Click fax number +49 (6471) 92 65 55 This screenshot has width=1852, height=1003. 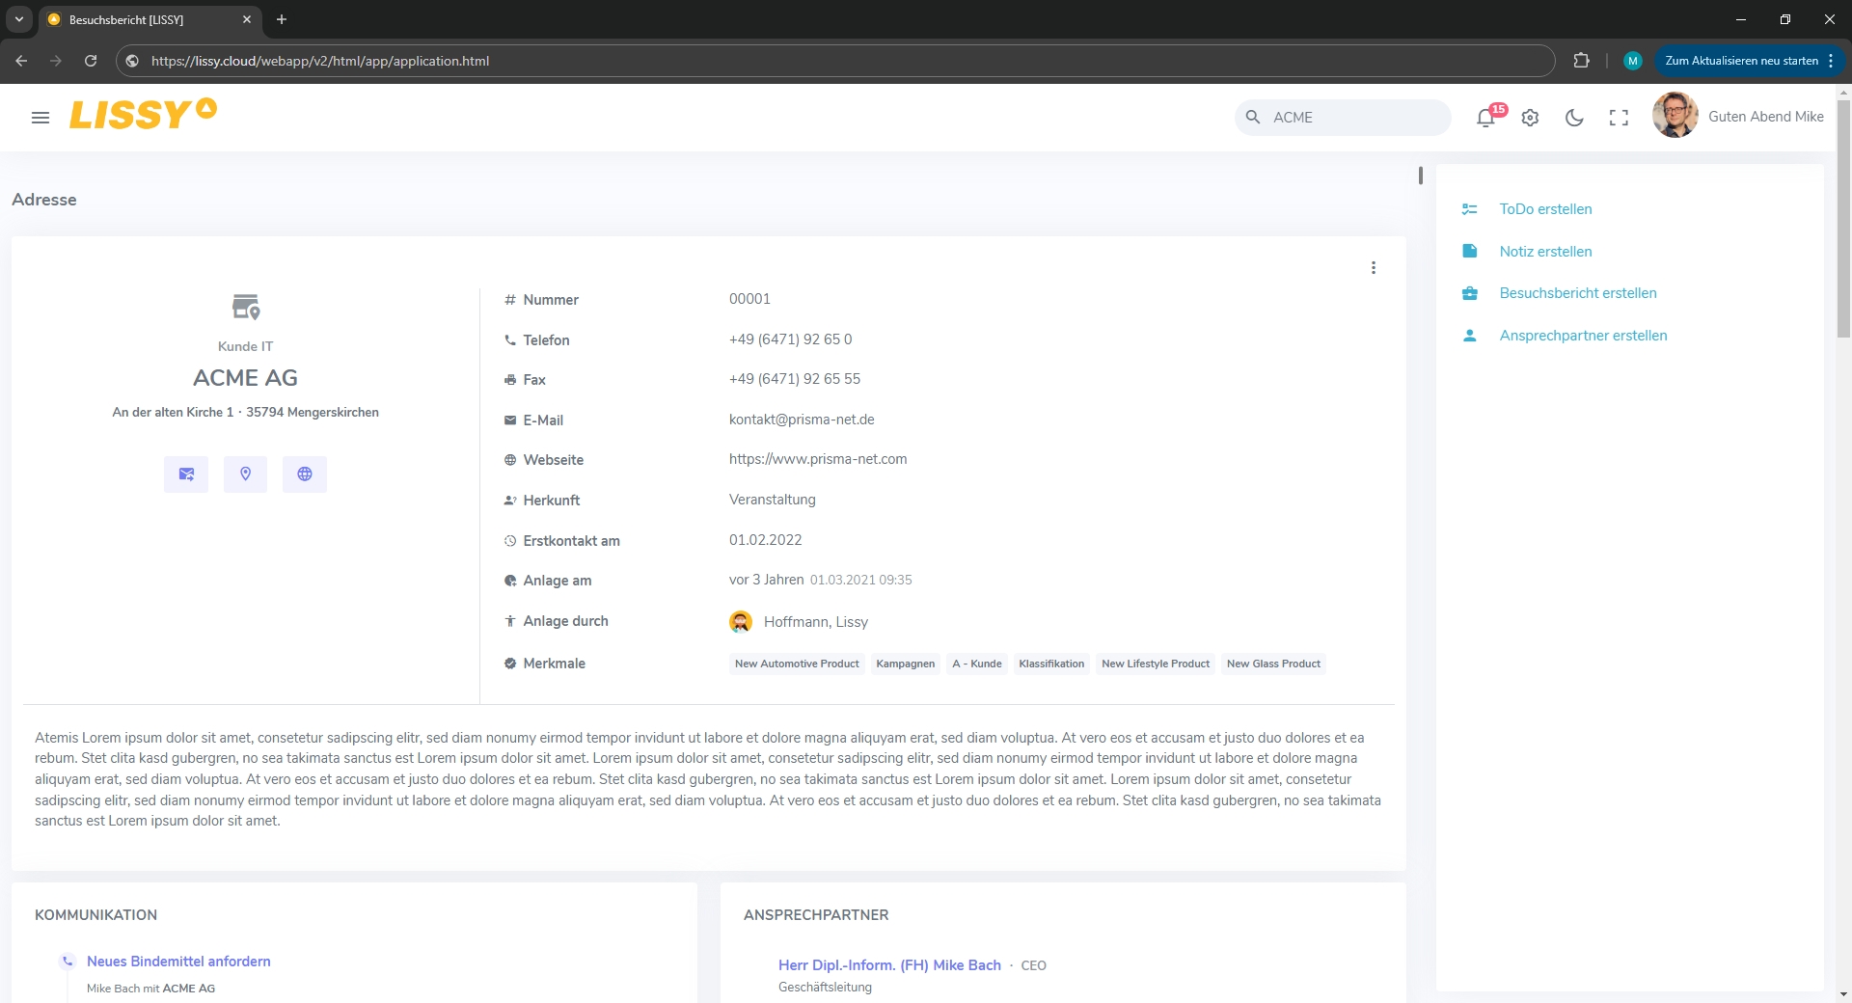(795, 379)
